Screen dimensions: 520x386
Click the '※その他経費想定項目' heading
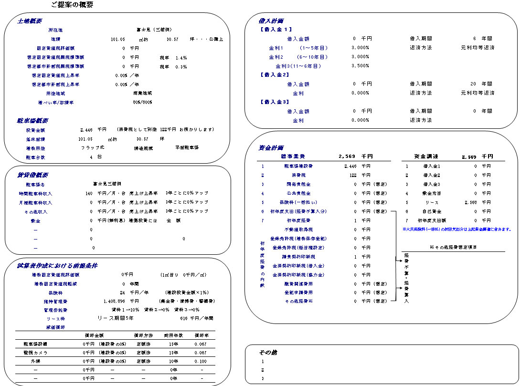453,247
